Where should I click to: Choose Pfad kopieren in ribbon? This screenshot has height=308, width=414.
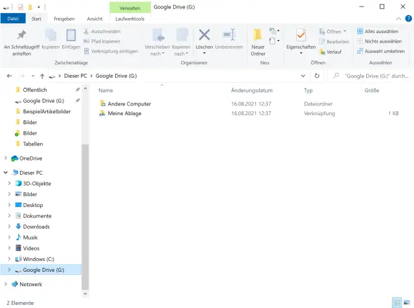[102, 41]
